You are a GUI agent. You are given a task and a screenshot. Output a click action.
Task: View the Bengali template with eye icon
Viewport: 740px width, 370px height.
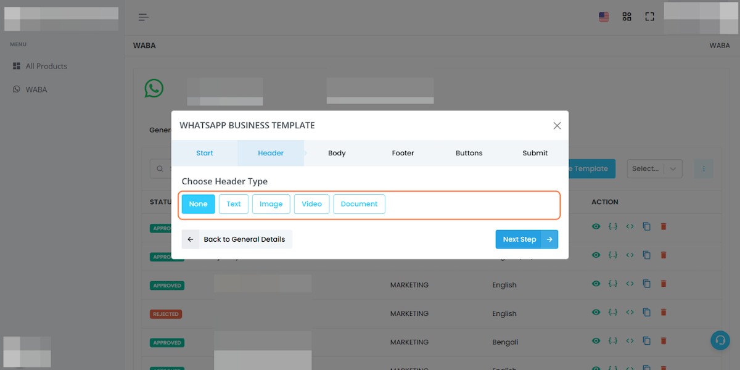tap(596, 341)
